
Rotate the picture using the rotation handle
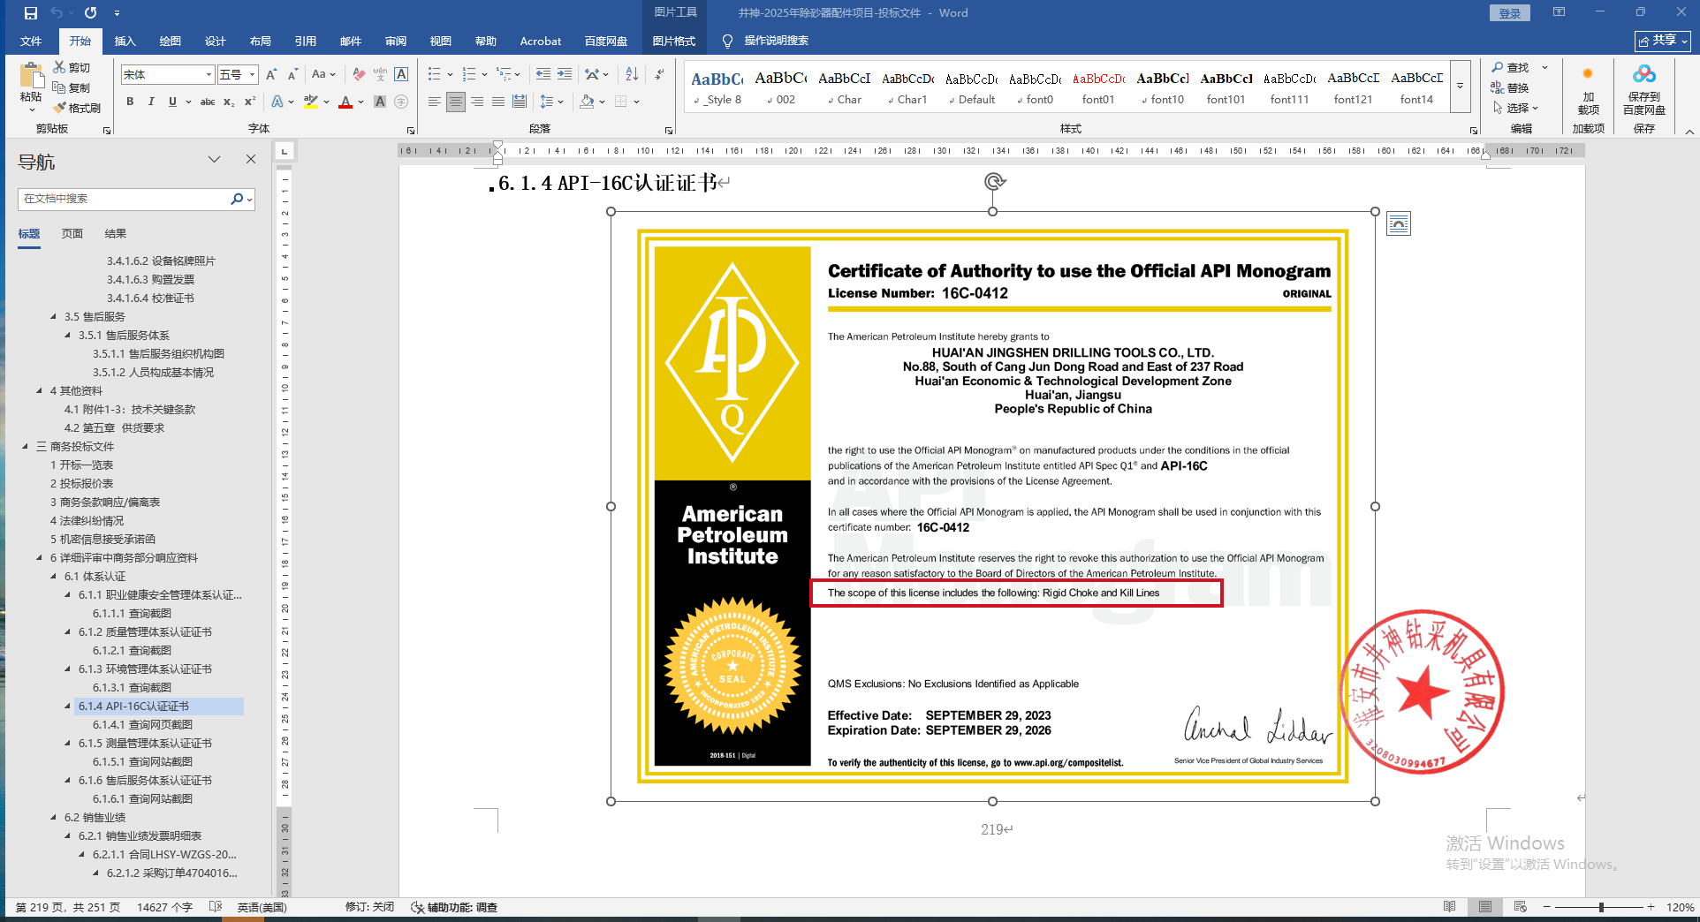(994, 182)
